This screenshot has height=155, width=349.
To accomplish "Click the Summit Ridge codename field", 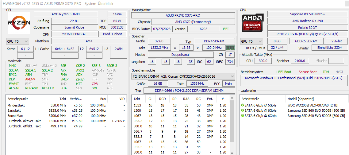I will [75, 27].
